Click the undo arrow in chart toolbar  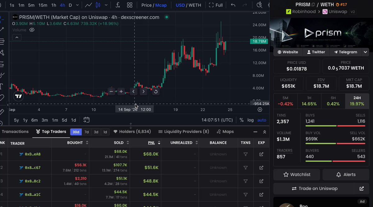pyautogui.click(x=233, y=5)
